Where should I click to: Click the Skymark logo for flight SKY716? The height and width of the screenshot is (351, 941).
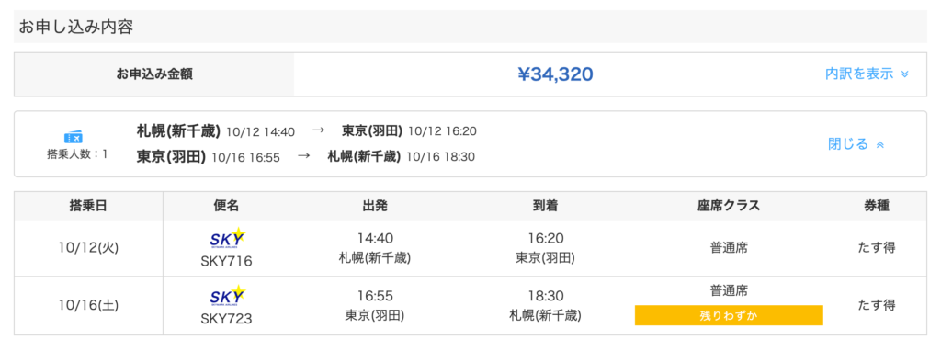226,239
